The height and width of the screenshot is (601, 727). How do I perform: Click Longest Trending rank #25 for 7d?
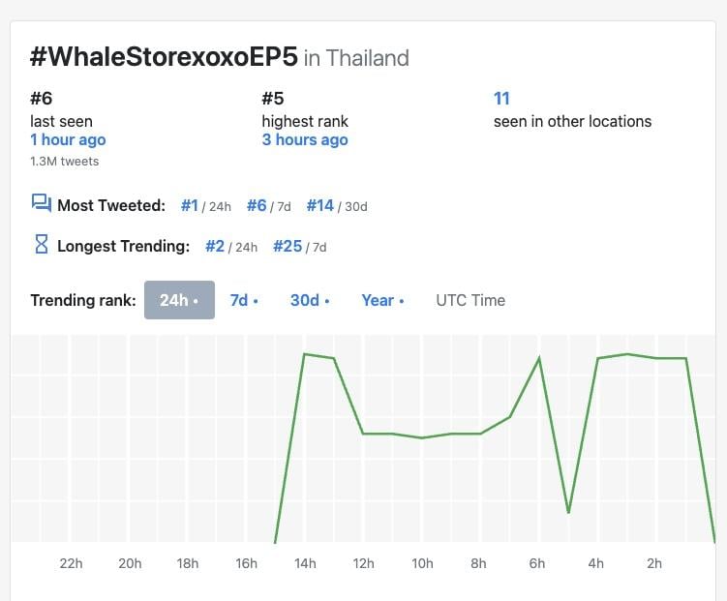coord(288,246)
